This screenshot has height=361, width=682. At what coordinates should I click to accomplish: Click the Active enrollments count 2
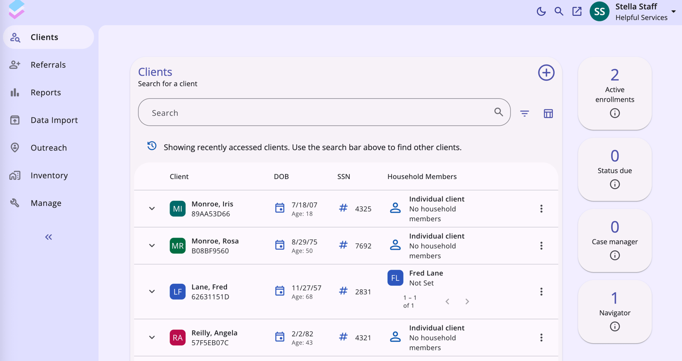click(615, 75)
